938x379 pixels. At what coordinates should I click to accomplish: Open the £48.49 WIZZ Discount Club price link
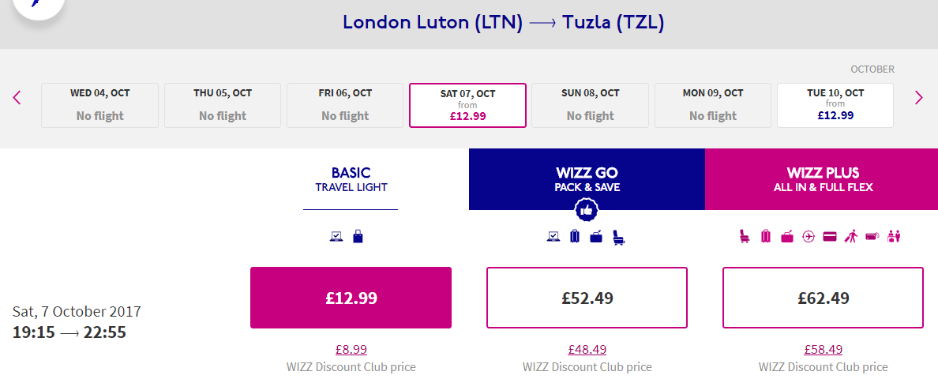pyautogui.click(x=587, y=349)
